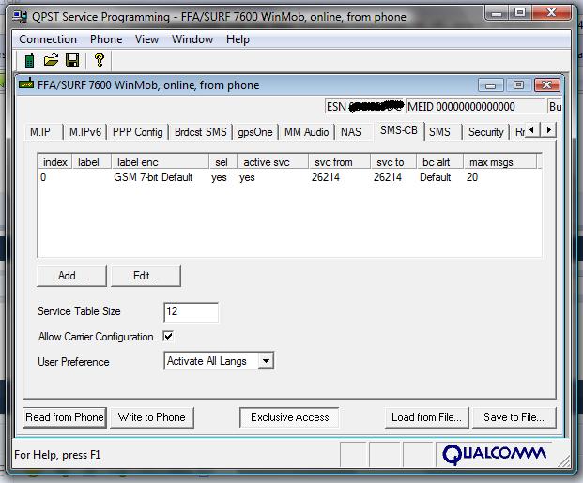Click the QPST app icon in title bar
583x483 pixels.
tap(20, 17)
